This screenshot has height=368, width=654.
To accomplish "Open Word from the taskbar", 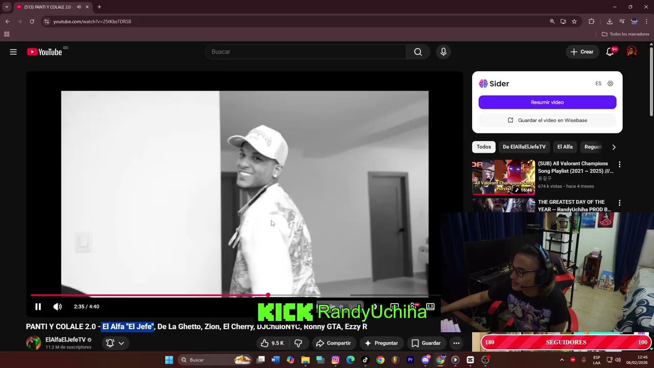I will click(275, 360).
